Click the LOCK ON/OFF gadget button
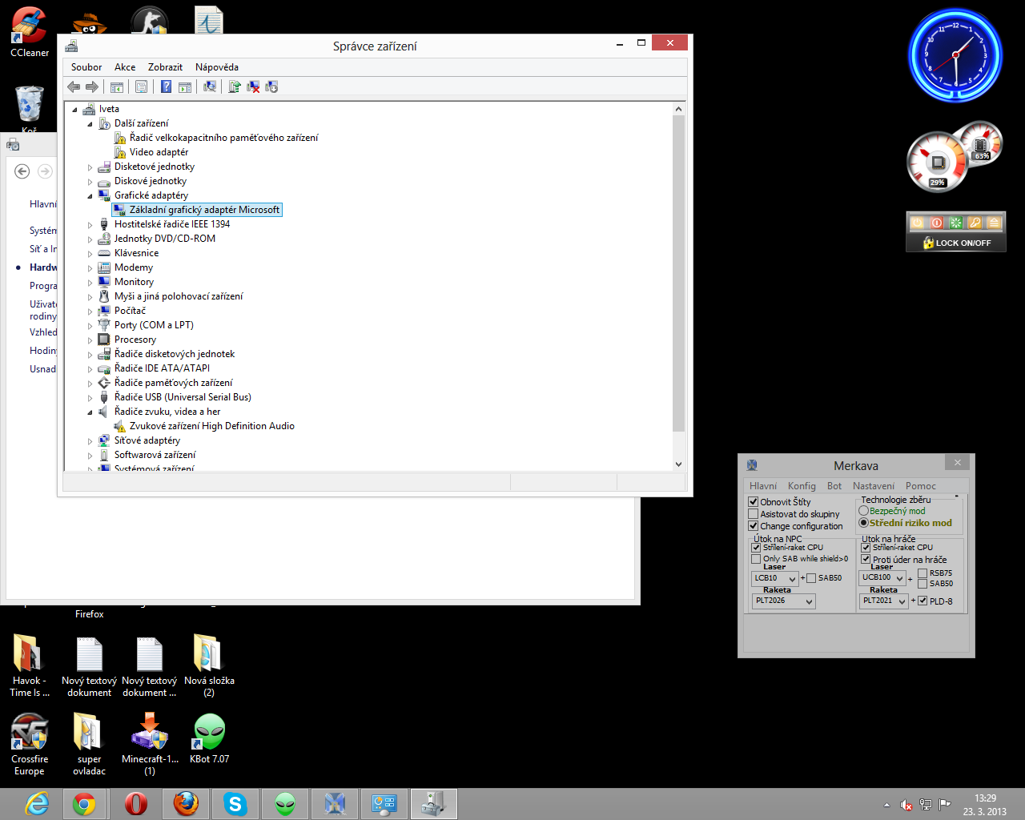The width and height of the screenshot is (1025, 820). tap(956, 243)
